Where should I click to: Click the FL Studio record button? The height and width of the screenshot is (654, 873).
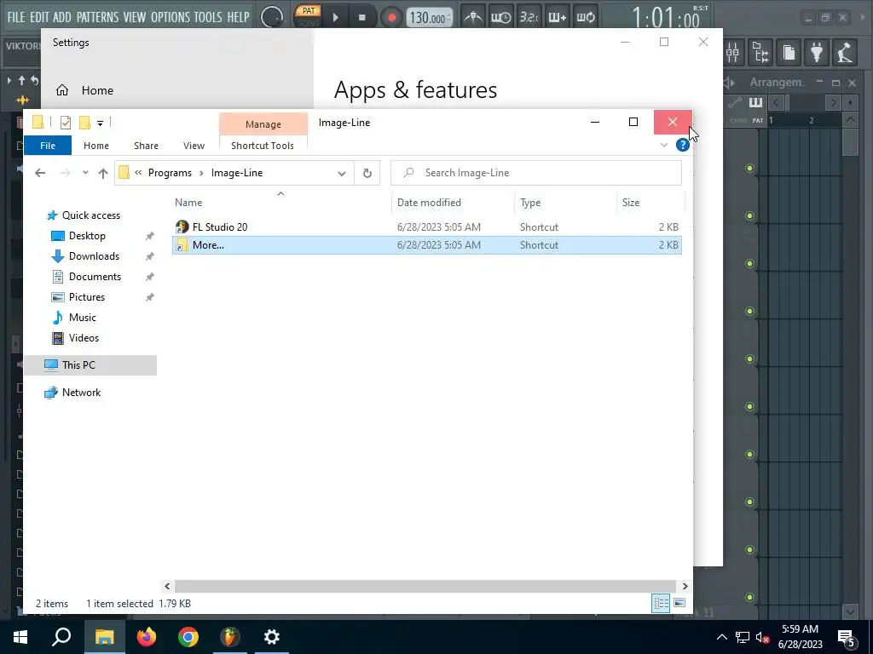[391, 17]
